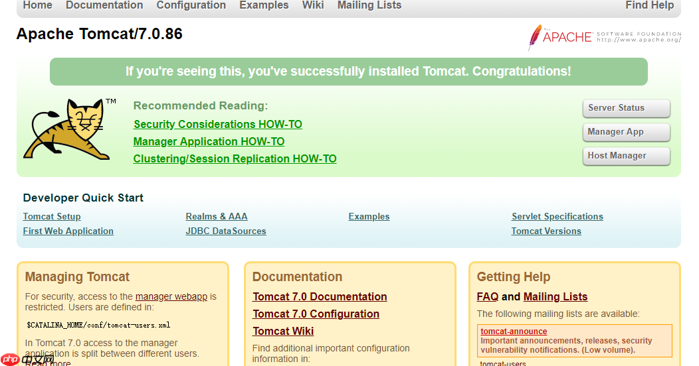Image resolution: width=699 pixels, height=366 pixels.
Task: Go to the Configuration nav item
Action: tap(191, 5)
